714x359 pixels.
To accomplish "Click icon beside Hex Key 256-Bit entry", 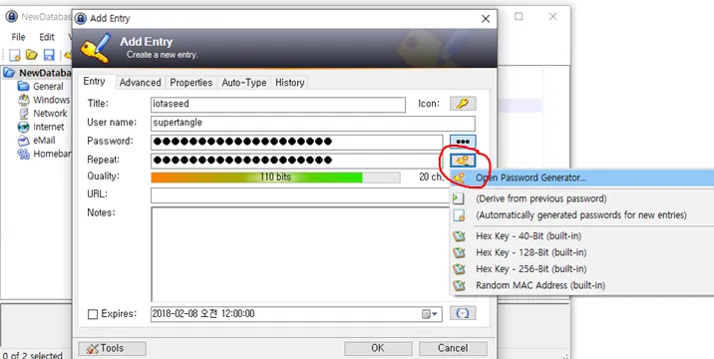I will [459, 269].
